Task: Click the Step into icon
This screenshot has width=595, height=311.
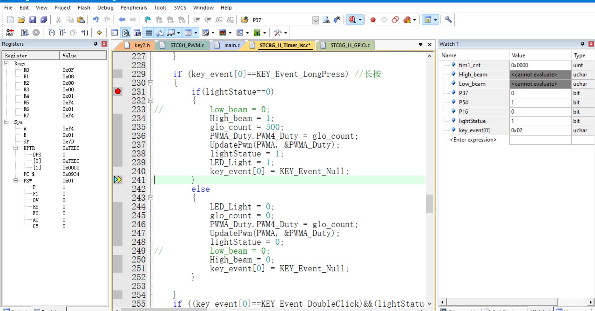Action: click(52, 33)
